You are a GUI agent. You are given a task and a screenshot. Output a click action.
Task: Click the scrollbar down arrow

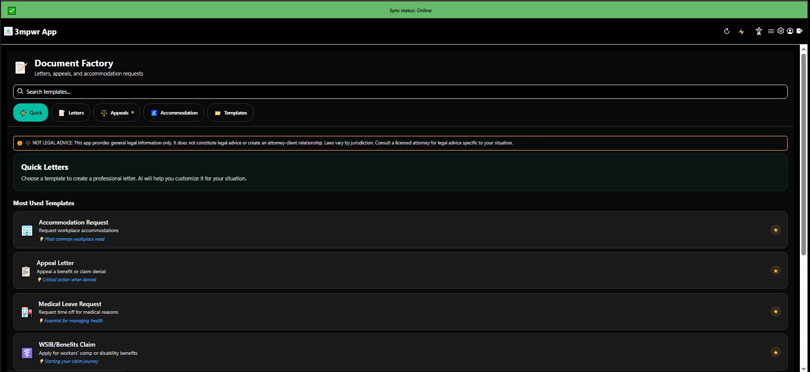[803, 368]
